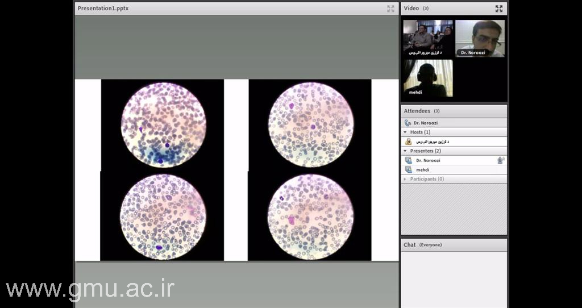Click mehdi's webcam video feed
Viewport: 582px width, 308px height.
428,78
